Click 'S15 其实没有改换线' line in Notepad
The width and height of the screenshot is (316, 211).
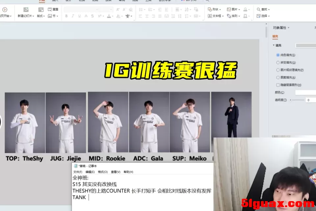tap(94, 184)
